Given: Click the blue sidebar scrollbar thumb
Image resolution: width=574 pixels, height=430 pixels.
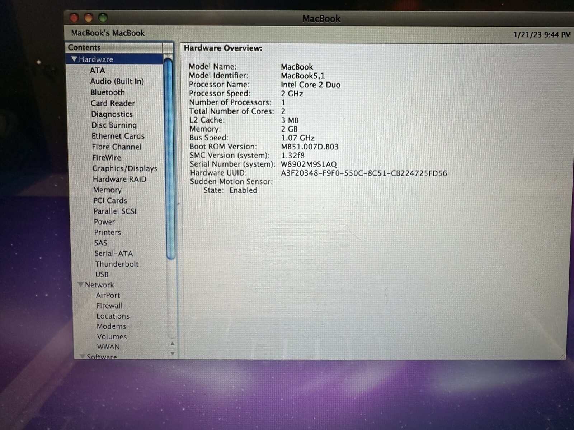Looking at the screenshot, I should [169, 158].
